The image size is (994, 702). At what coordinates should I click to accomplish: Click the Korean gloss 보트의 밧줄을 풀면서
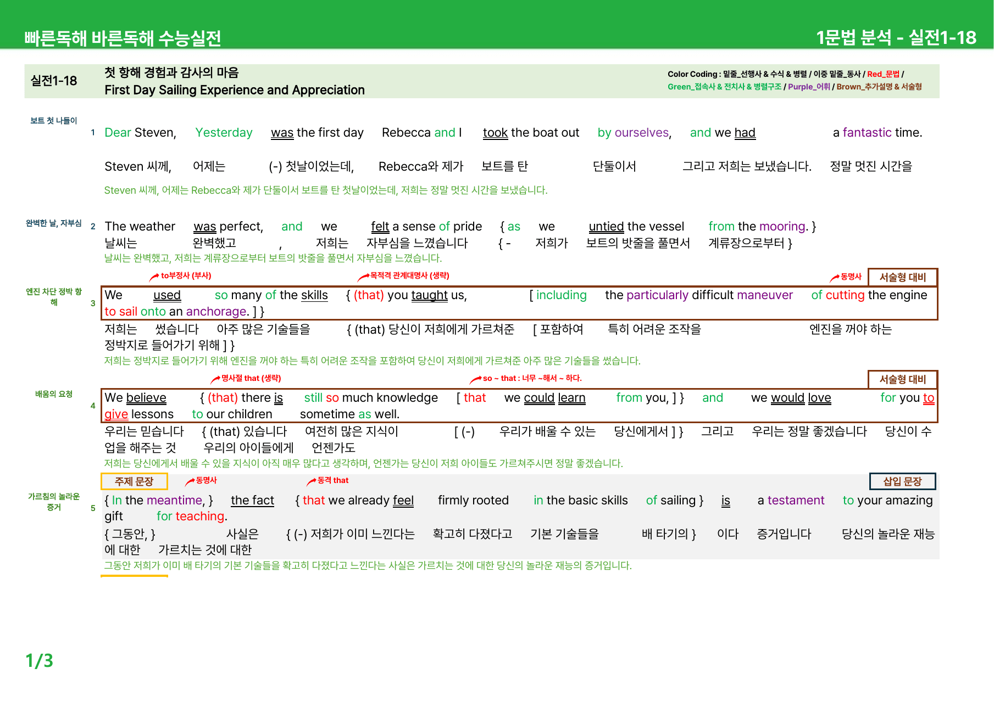click(637, 243)
